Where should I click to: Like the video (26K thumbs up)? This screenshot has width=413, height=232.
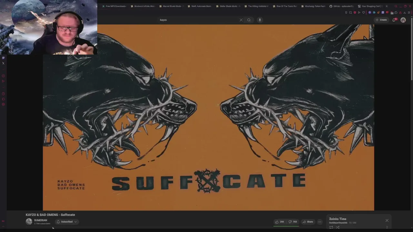pos(279,222)
